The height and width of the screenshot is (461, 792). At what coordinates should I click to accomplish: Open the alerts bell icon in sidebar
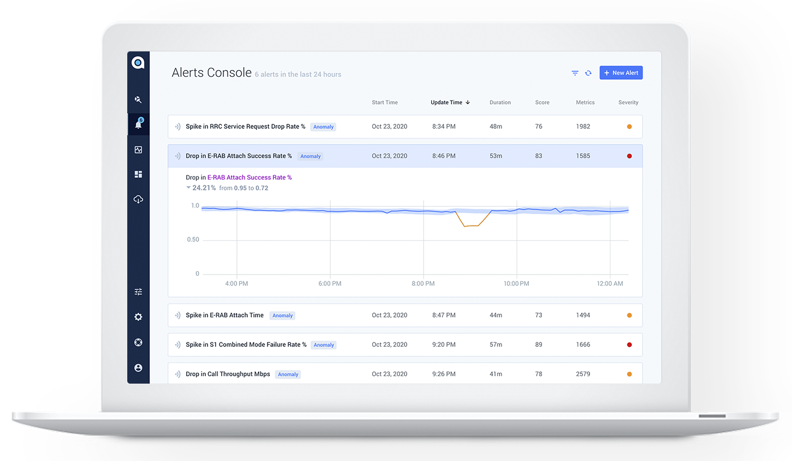click(138, 124)
